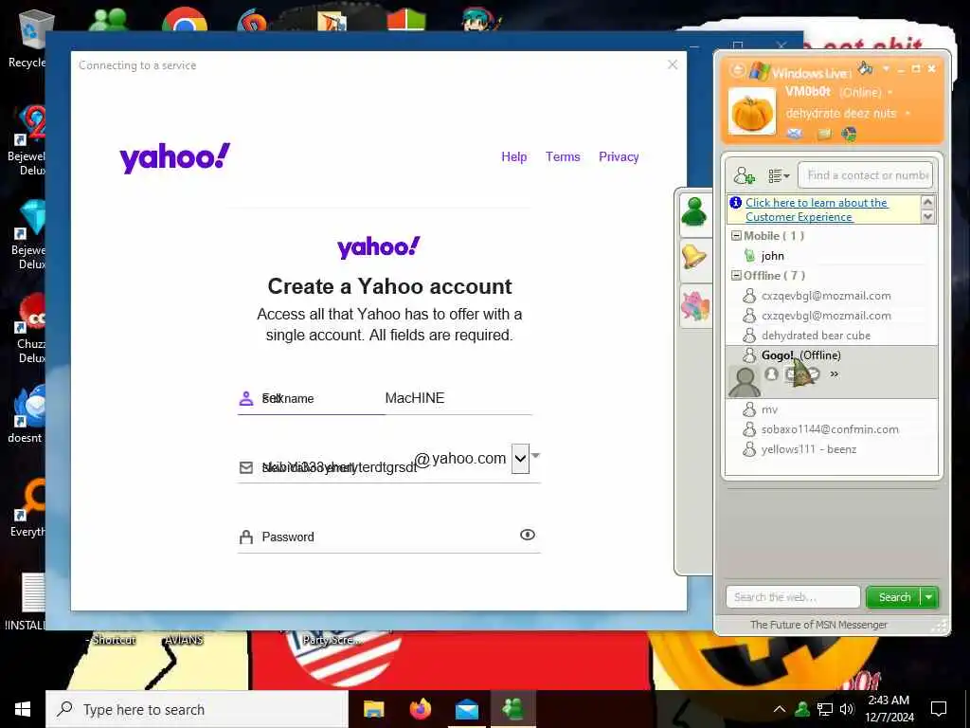The image size is (970, 728).
Task: Open the Mail app from the taskbar
Action: pyautogui.click(x=467, y=709)
